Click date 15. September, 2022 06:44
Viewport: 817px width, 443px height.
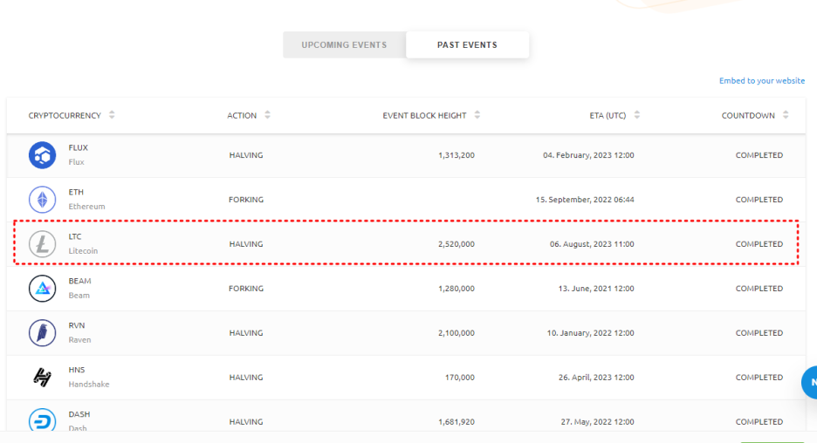[585, 200]
